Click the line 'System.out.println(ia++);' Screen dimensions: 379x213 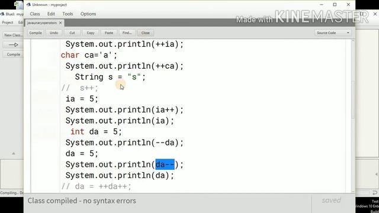(124, 110)
